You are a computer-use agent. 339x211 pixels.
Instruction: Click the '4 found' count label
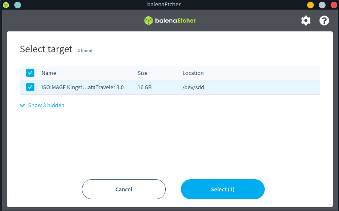coord(85,51)
